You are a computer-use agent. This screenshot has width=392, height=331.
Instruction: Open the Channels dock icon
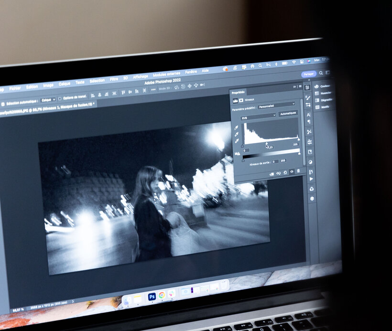[312, 188]
